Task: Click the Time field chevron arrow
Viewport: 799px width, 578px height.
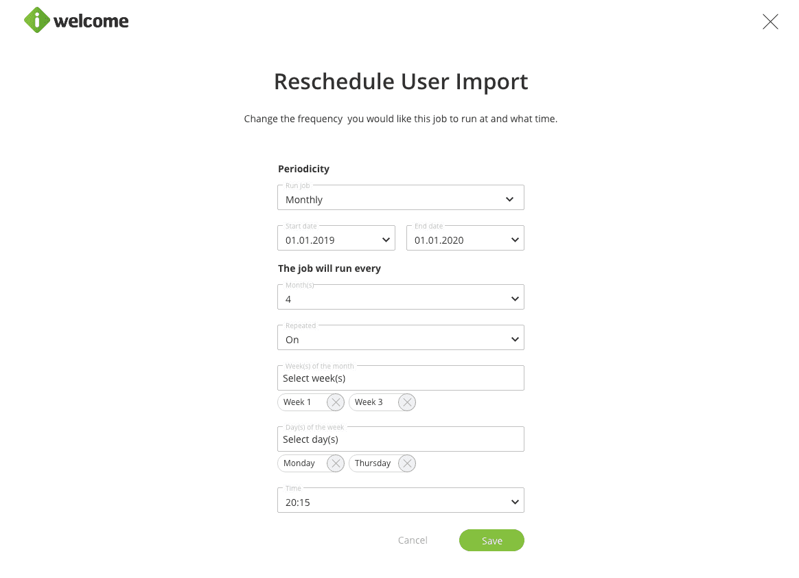Action: click(515, 502)
